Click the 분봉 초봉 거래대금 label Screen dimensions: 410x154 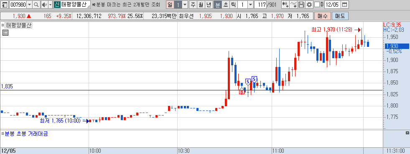[26, 134]
